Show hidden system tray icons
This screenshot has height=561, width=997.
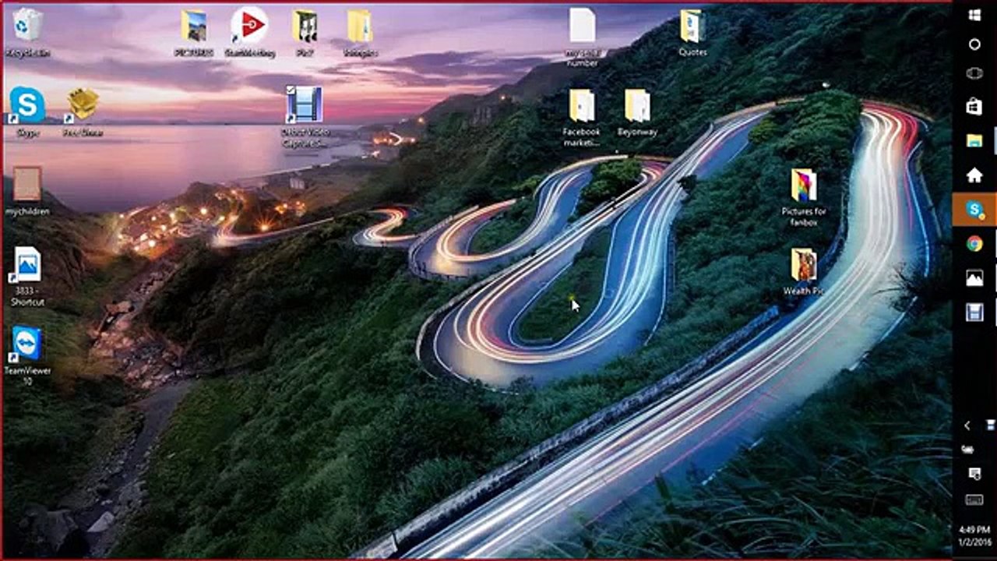[x=967, y=425]
